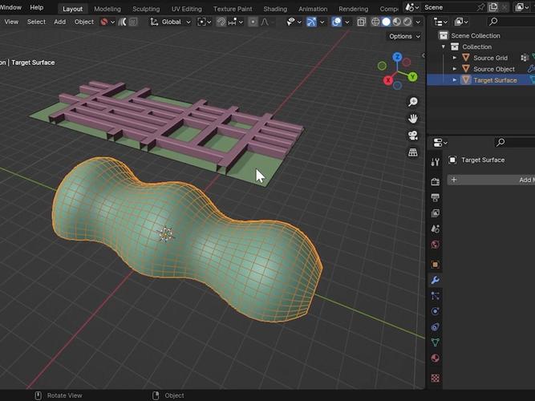
Task: Open the Options dropdown in viewport
Action: (x=404, y=36)
